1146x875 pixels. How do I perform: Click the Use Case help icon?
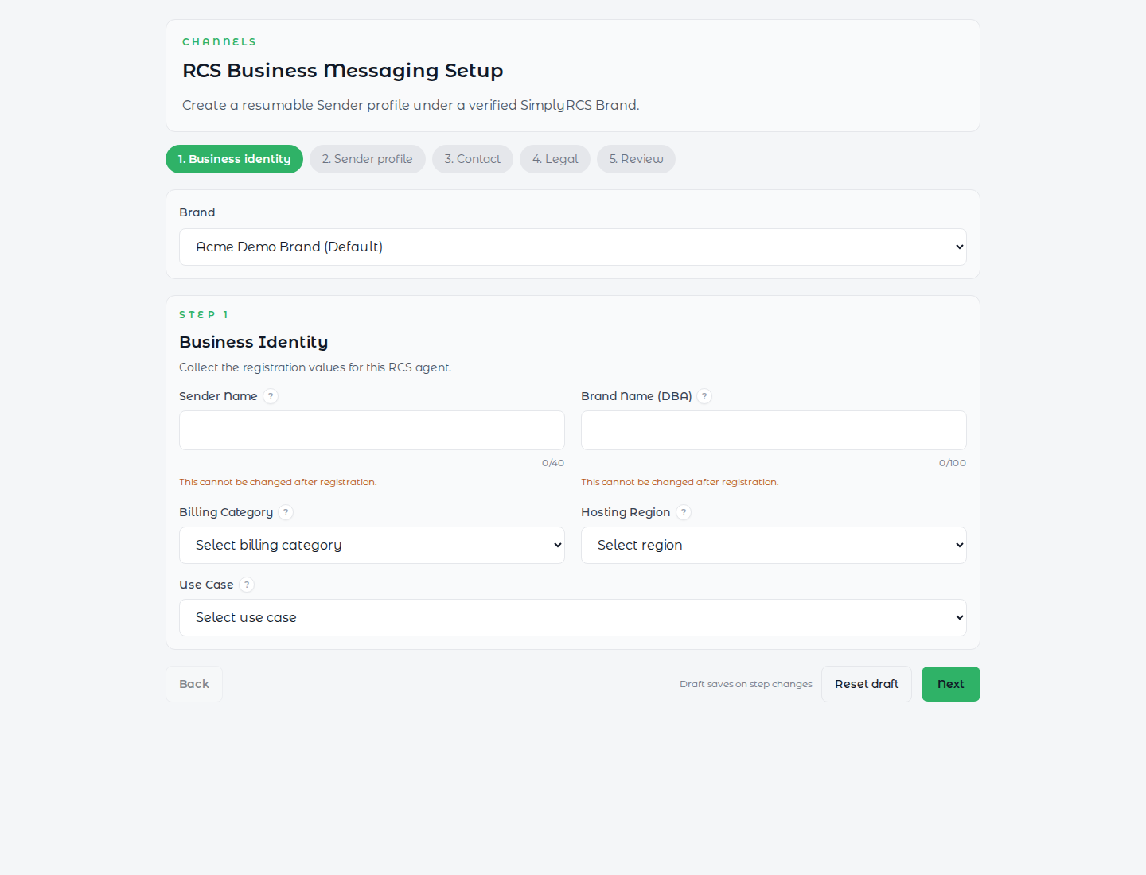click(x=247, y=585)
